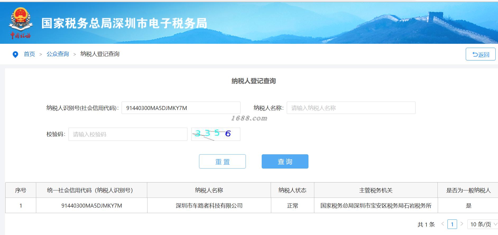Click next page arrow in pagination
The width and height of the screenshot is (498, 235).
tap(462, 224)
